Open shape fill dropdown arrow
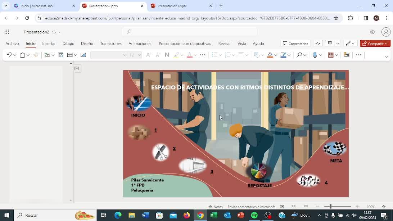This screenshot has width=393, height=221. [x=276, y=55]
